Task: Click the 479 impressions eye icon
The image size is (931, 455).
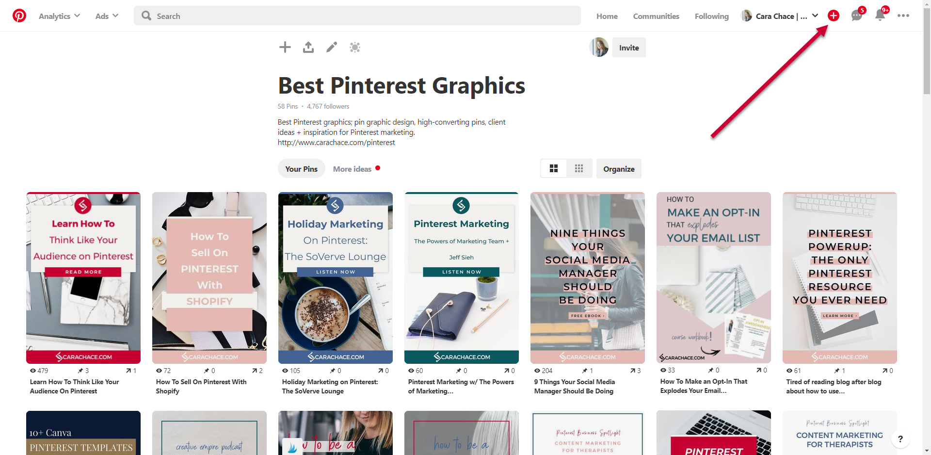Action: pos(33,371)
